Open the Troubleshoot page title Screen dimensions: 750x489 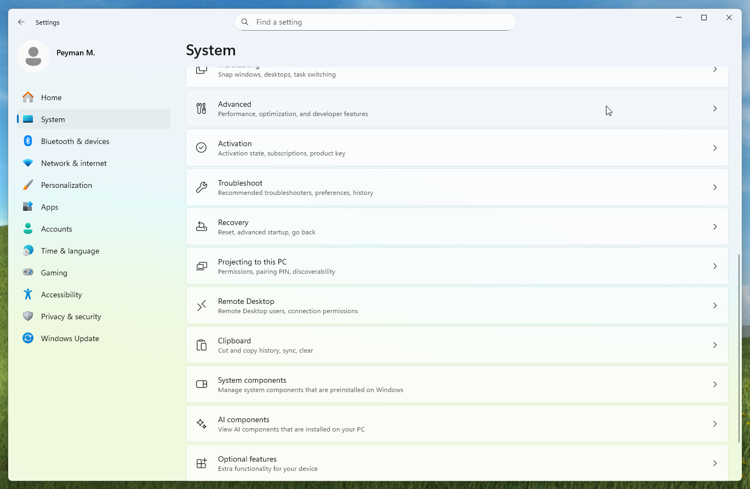pyautogui.click(x=240, y=183)
